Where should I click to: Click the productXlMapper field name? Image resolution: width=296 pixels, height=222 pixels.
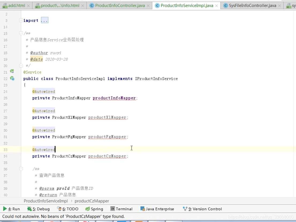pos(107,117)
